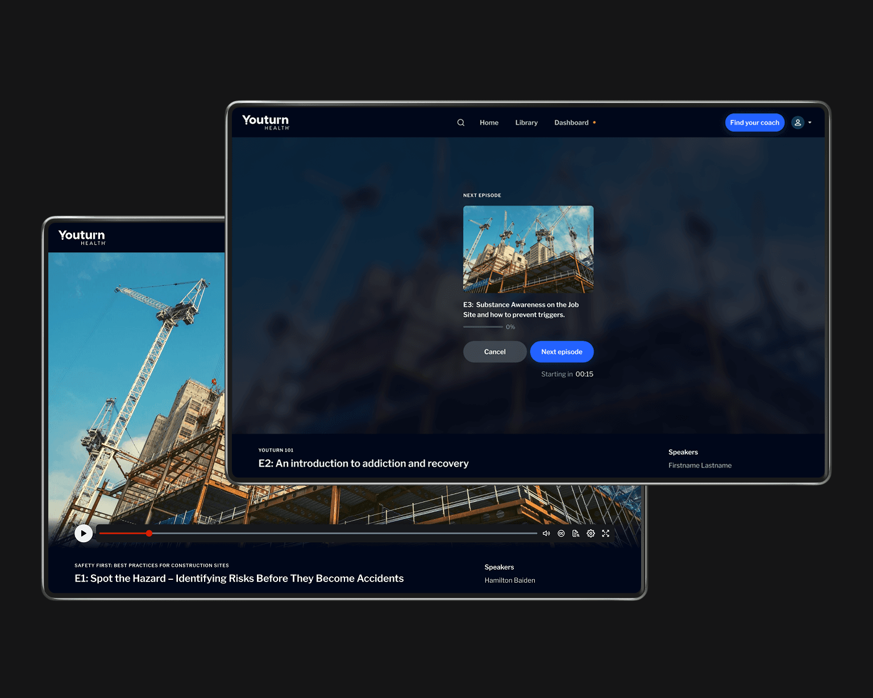Go to the Home menu item
Viewport: 873px width, 698px height.
[489, 123]
